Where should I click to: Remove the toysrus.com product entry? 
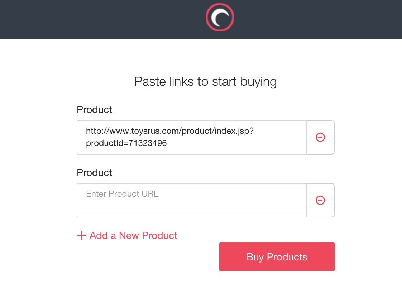tap(320, 137)
